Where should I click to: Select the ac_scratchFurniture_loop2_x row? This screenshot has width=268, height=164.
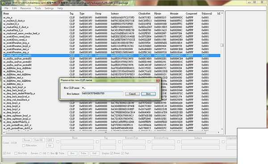point(111,46)
